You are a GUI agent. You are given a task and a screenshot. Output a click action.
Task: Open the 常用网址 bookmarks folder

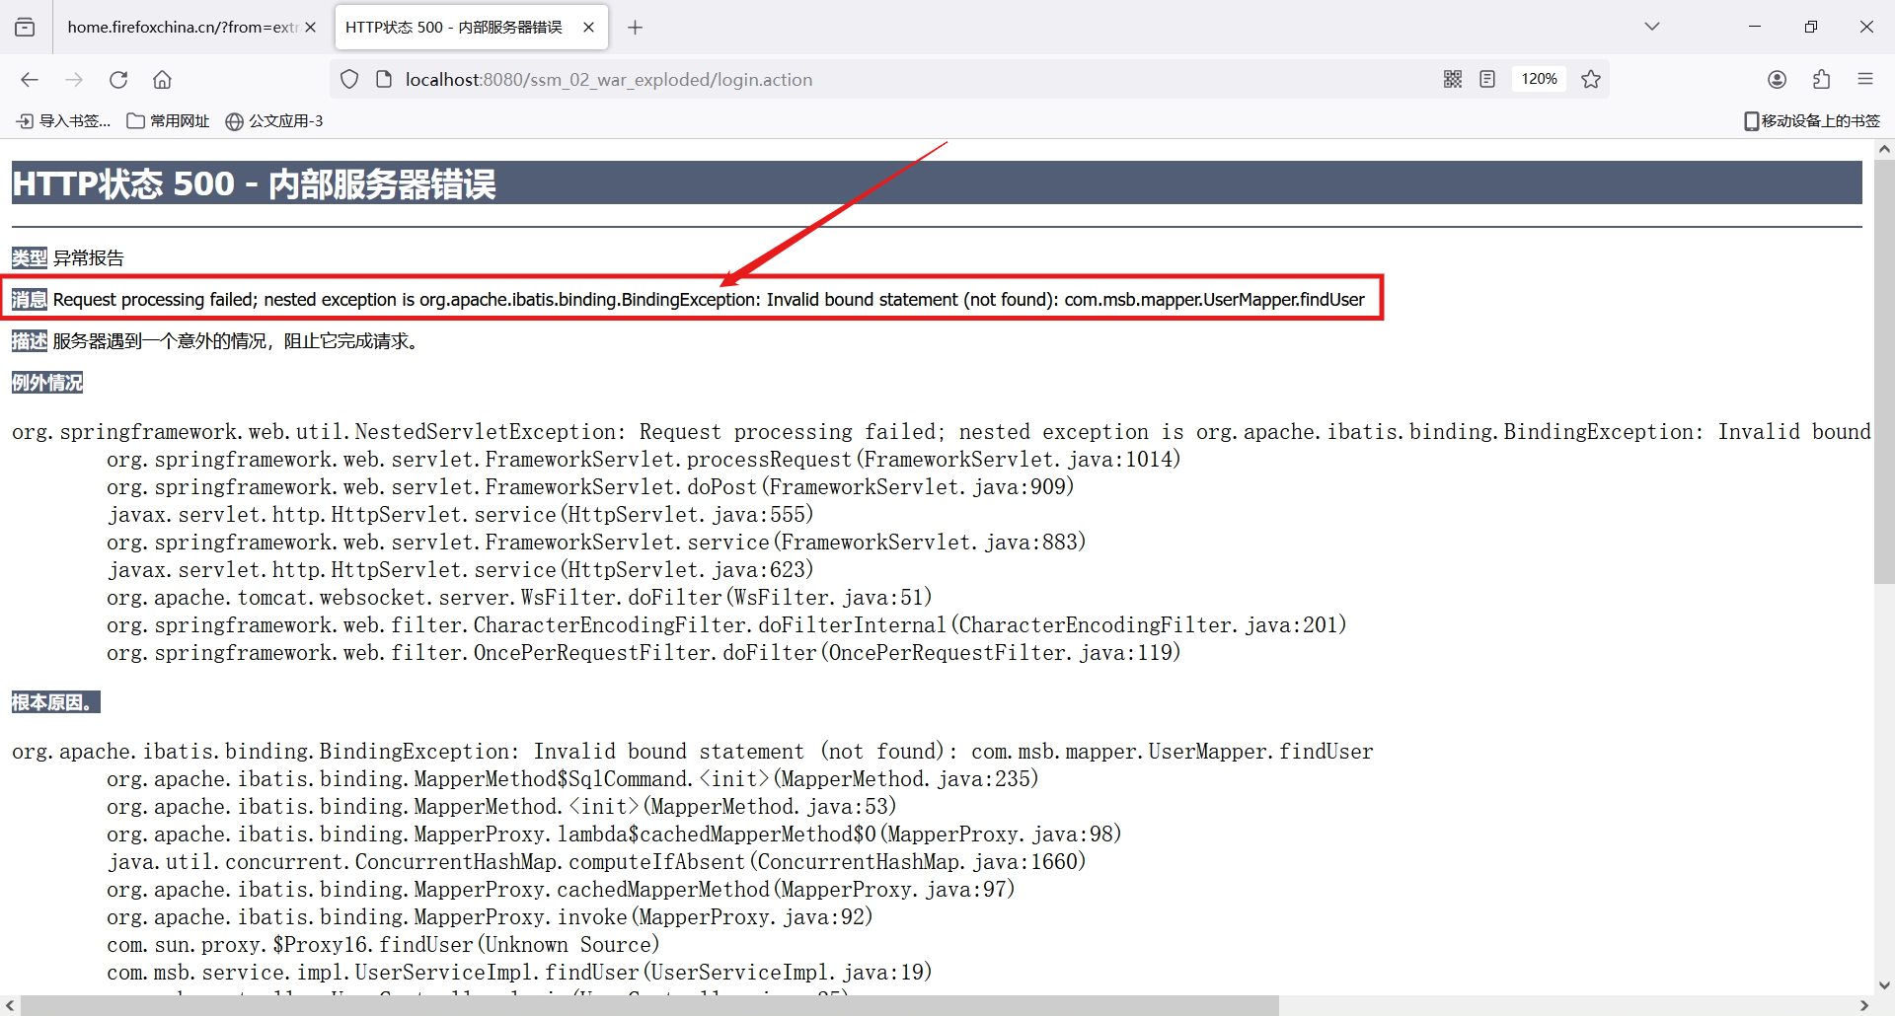pyautogui.click(x=169, y=121)
